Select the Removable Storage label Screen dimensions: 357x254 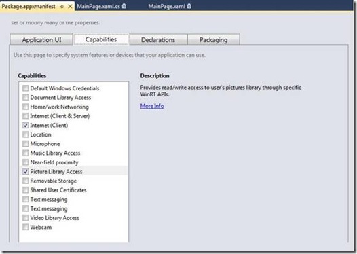[53, 181]
